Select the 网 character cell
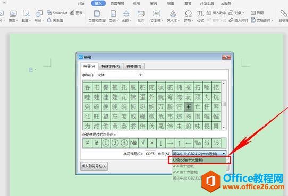Viewport: 288px width, 196px height. pyautogui.click(x=216, y=107)
